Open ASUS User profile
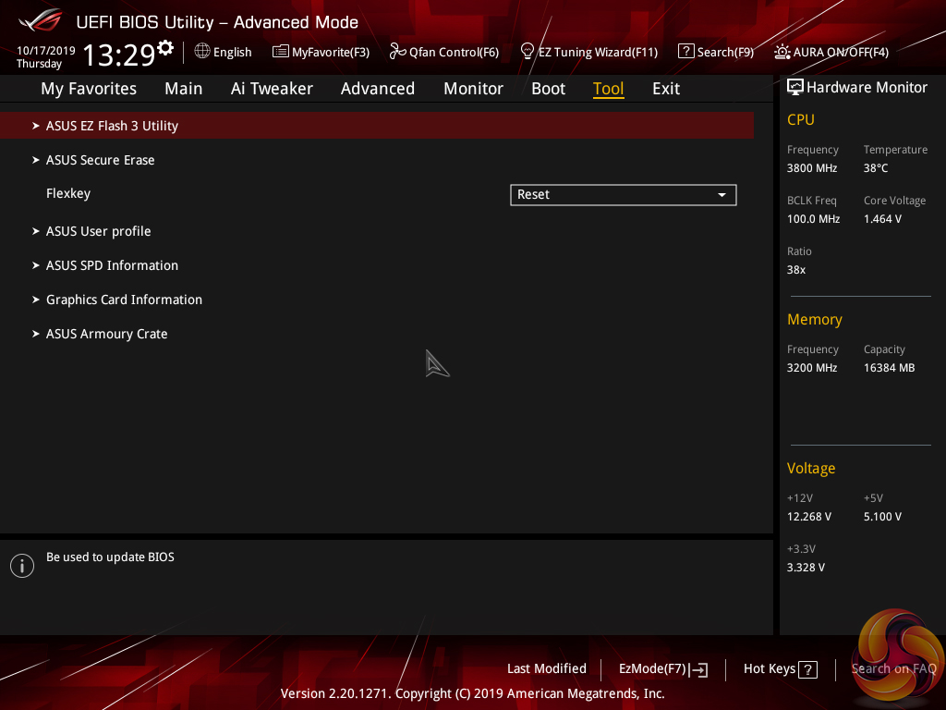Screen dimensions: 946x710 tap(98, 231)
